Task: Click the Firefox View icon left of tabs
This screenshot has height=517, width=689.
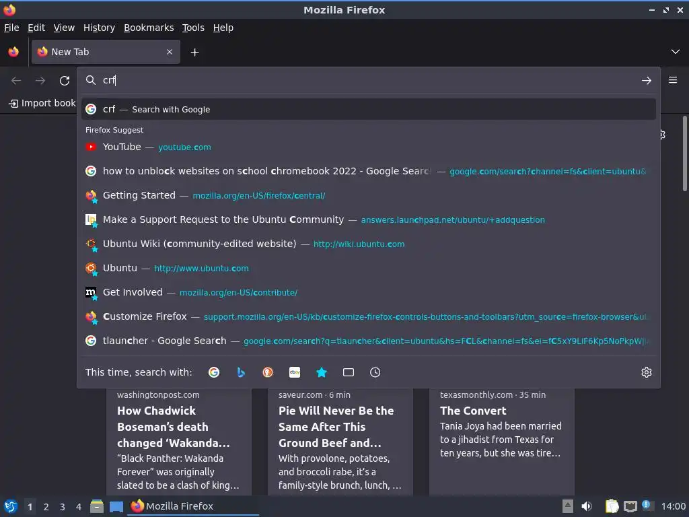Action: click(x=13, y=52)
